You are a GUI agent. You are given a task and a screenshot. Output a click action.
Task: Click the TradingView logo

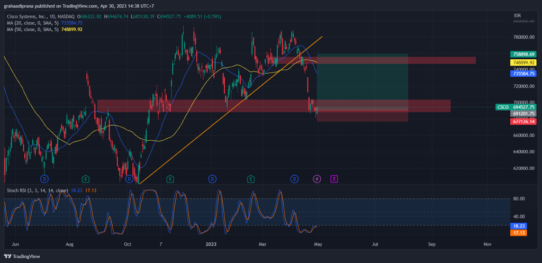[22, 257]
